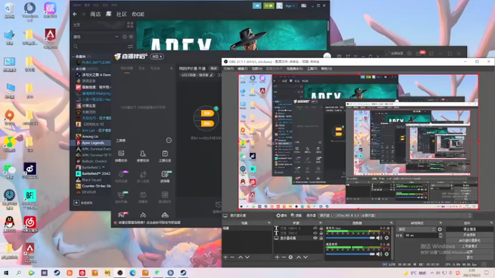The height and width of the screenshot is (278, 495).
Task: Go forward with Steam's right arrow
Action: tap(84, 14)
